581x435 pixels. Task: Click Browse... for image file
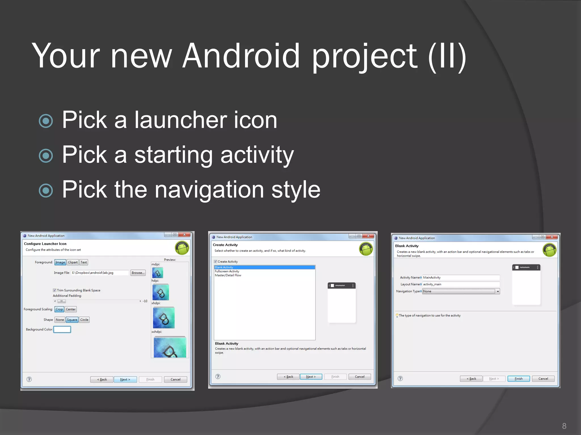tap(138, 273)
